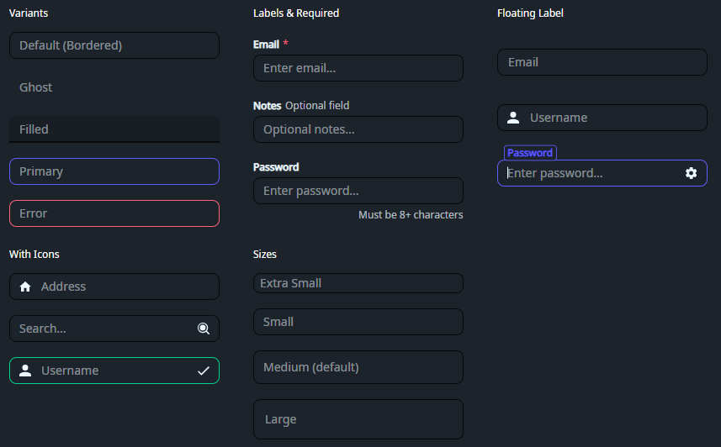Select the Extra Small size input
The width and height of the screenshot is (721, 447).
pos(358,283)
